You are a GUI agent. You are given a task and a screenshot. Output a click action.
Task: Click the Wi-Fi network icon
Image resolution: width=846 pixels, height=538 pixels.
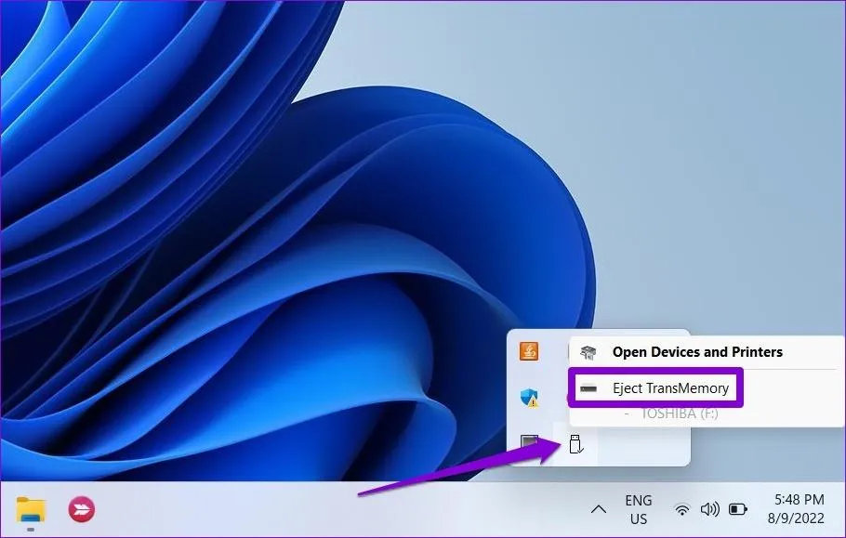tap(682, 509)
